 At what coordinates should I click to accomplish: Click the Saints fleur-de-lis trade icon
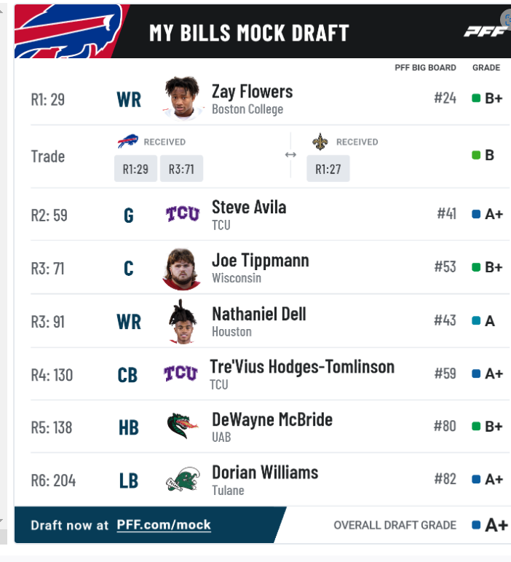coord(320,141)
